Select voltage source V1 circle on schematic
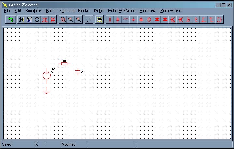Screen dimensions: 234x149 pyautogui.click(x=47, y=75)
